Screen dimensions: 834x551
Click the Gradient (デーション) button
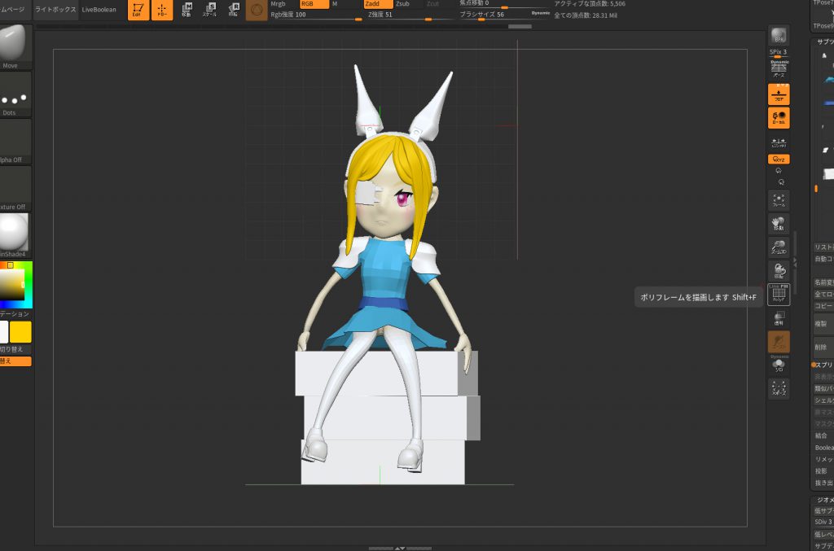coord(15,314)
